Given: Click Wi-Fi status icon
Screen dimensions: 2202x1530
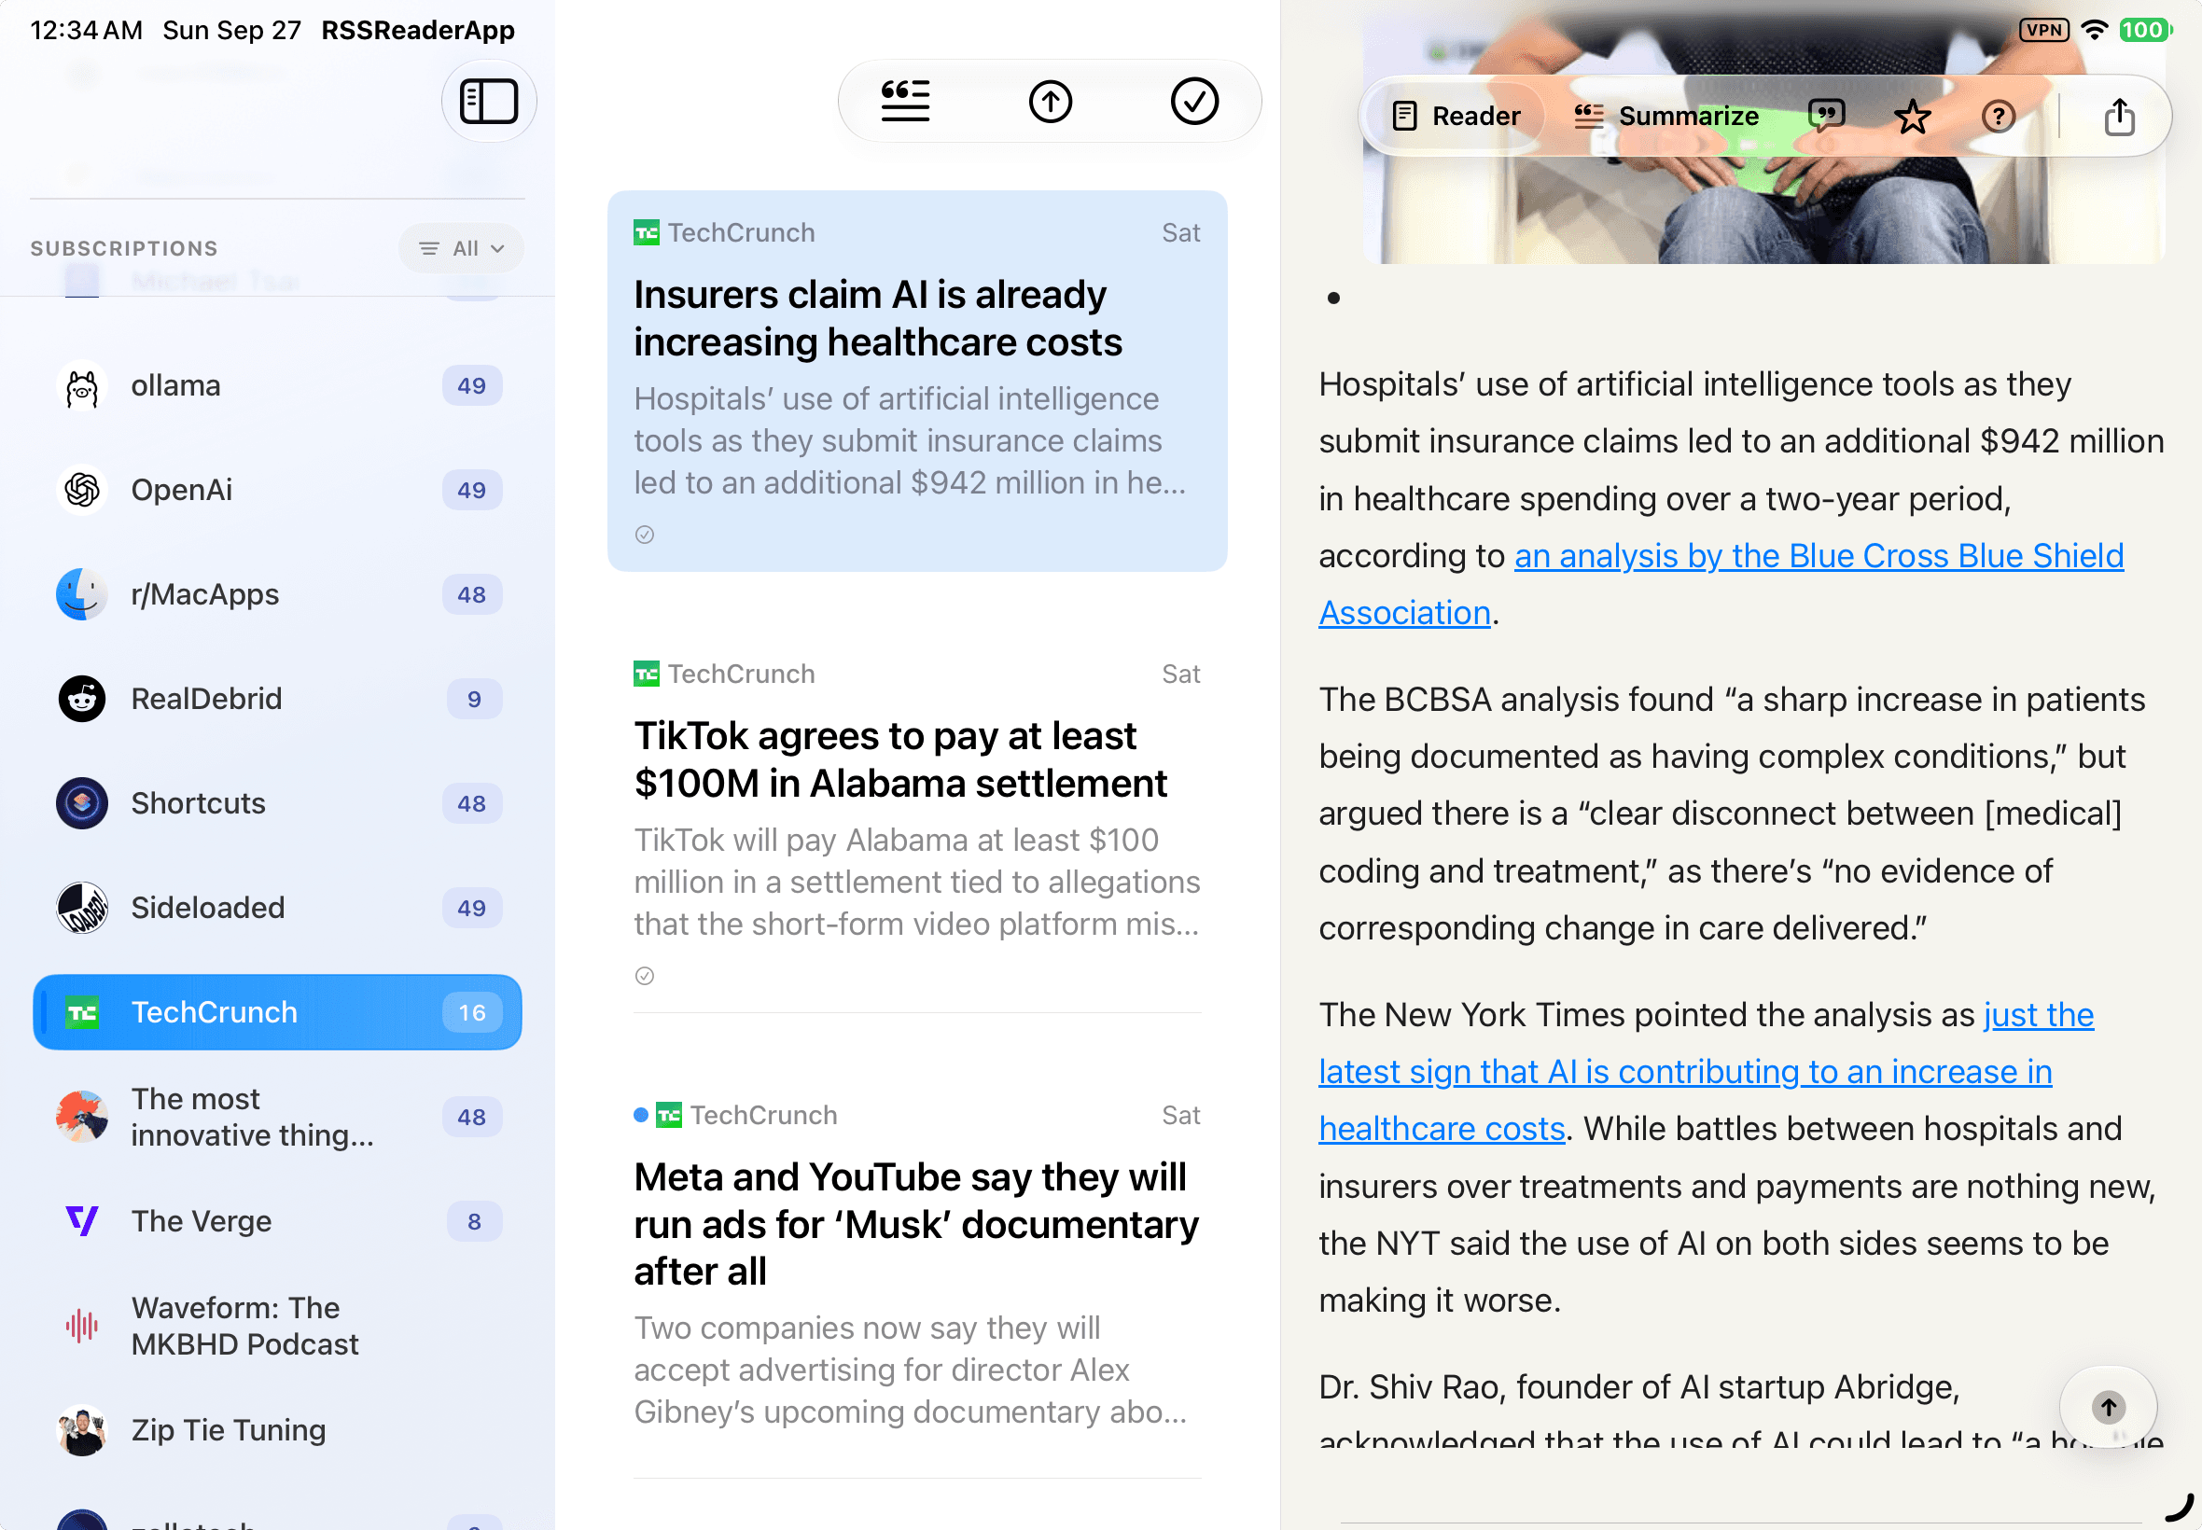Looking at the screenshot, I should point(2095,30).
